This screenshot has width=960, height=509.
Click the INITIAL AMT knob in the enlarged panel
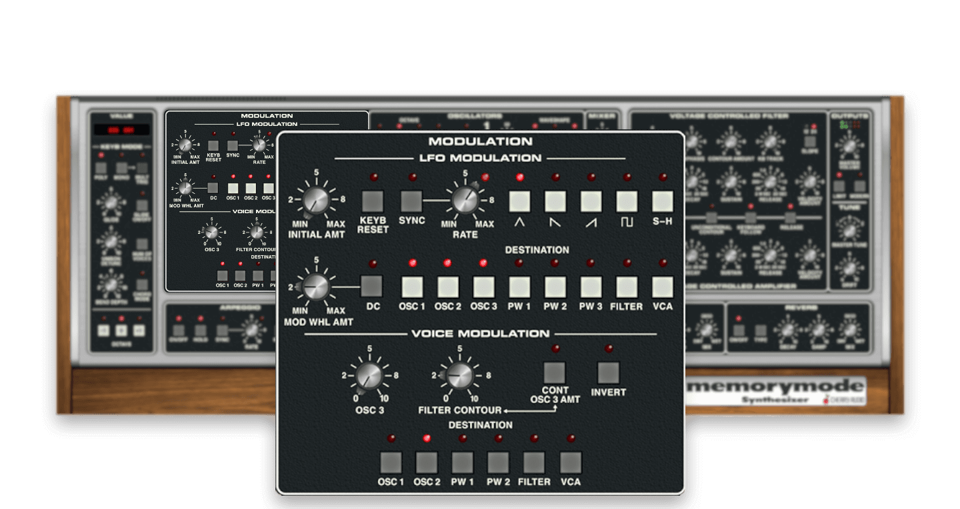317,200
